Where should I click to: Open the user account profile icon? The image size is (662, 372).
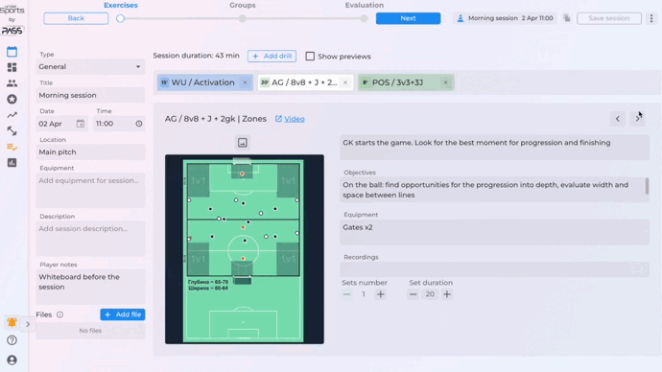pos(12,360)
